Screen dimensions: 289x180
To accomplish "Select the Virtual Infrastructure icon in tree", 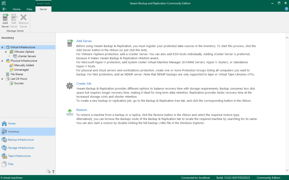I will [8, 47].
